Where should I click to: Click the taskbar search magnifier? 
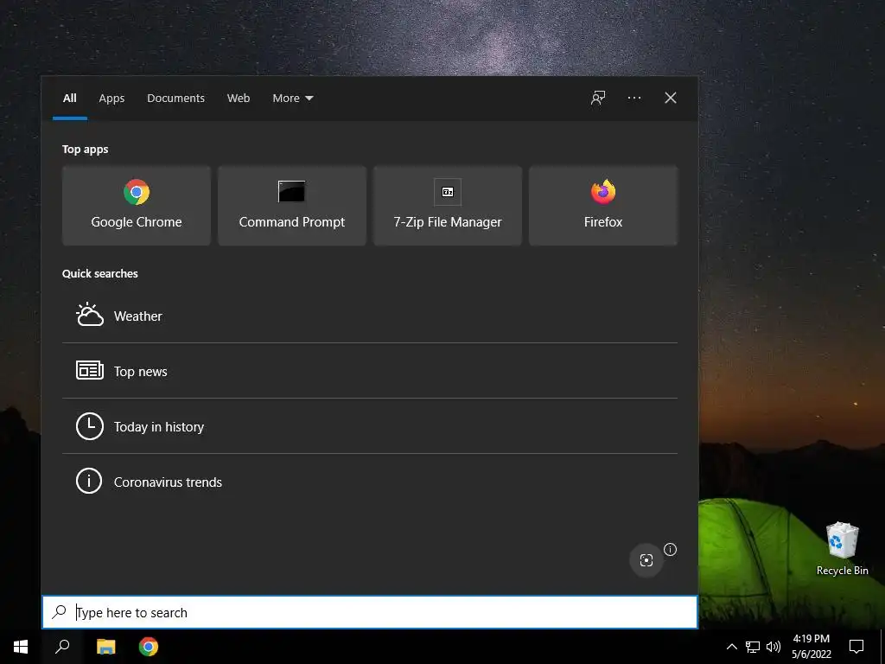click(62, 647)
